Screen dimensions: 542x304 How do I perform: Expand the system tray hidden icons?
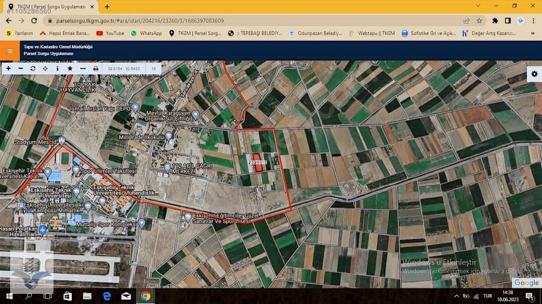[457, 296]
